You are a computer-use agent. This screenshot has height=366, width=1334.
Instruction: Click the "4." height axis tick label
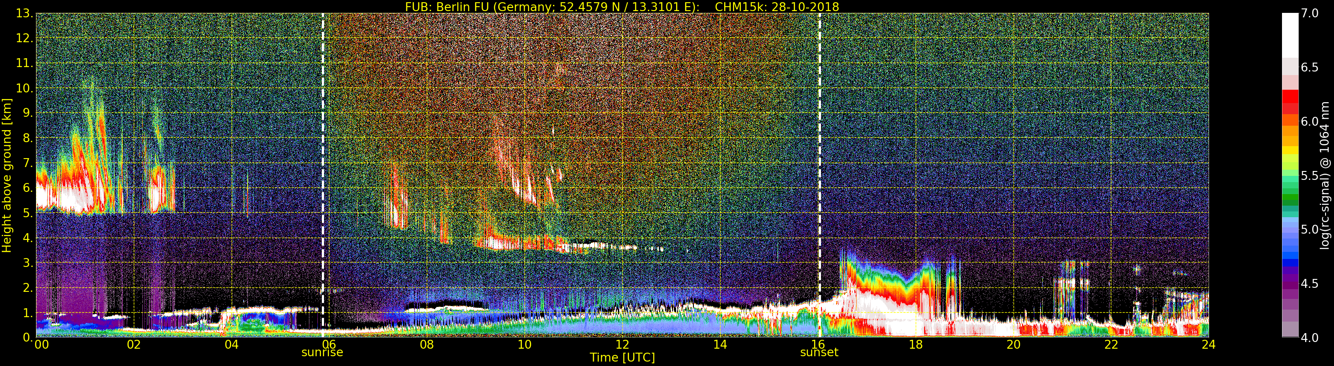[x=28, y=238]
